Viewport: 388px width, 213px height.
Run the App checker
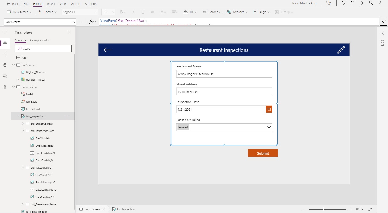[x=329, y=3]
